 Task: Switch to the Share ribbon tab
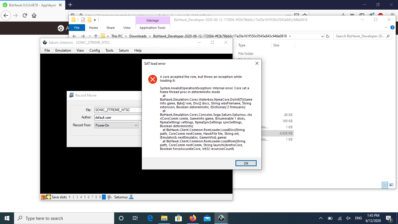coord(110,27)
